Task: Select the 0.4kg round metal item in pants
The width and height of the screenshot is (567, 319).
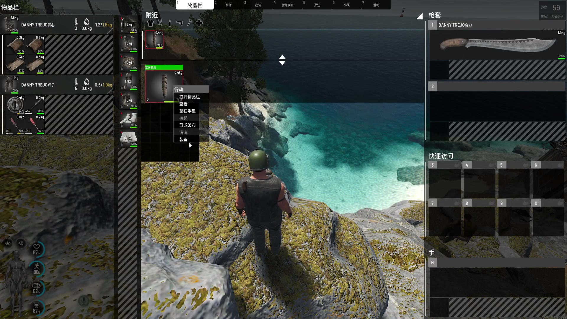Action: [15, 105]
